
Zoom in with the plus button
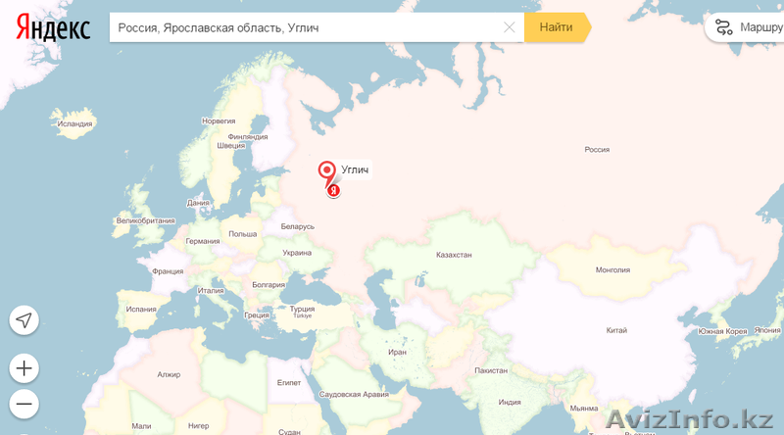click(24, 369)
